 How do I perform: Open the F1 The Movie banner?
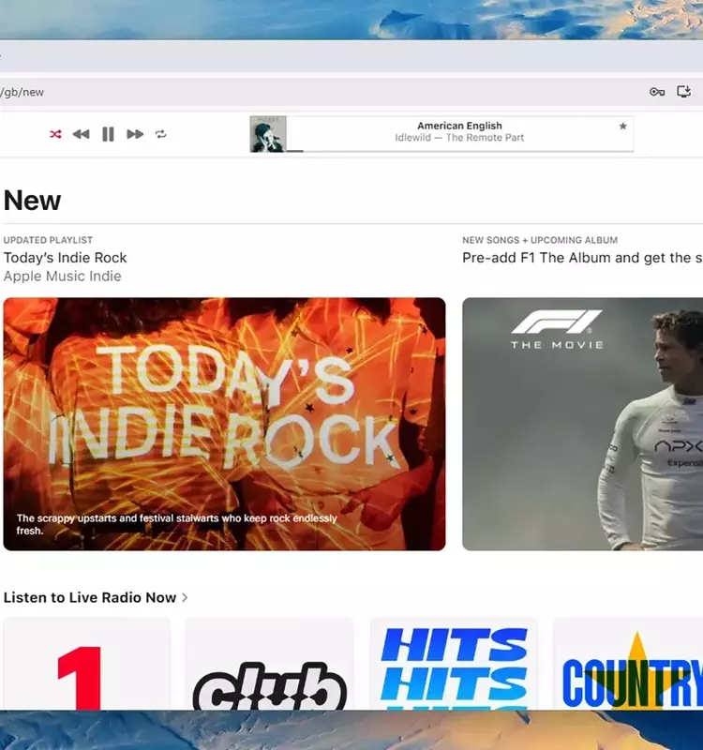[x=582, y=425]
